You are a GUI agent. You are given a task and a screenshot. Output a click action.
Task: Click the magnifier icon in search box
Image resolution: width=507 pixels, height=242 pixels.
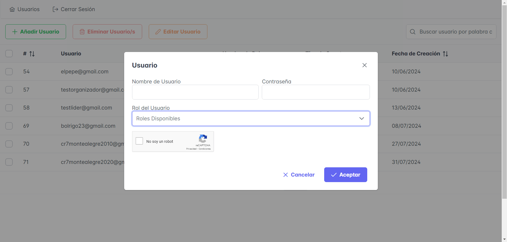[x=413, y=32]
